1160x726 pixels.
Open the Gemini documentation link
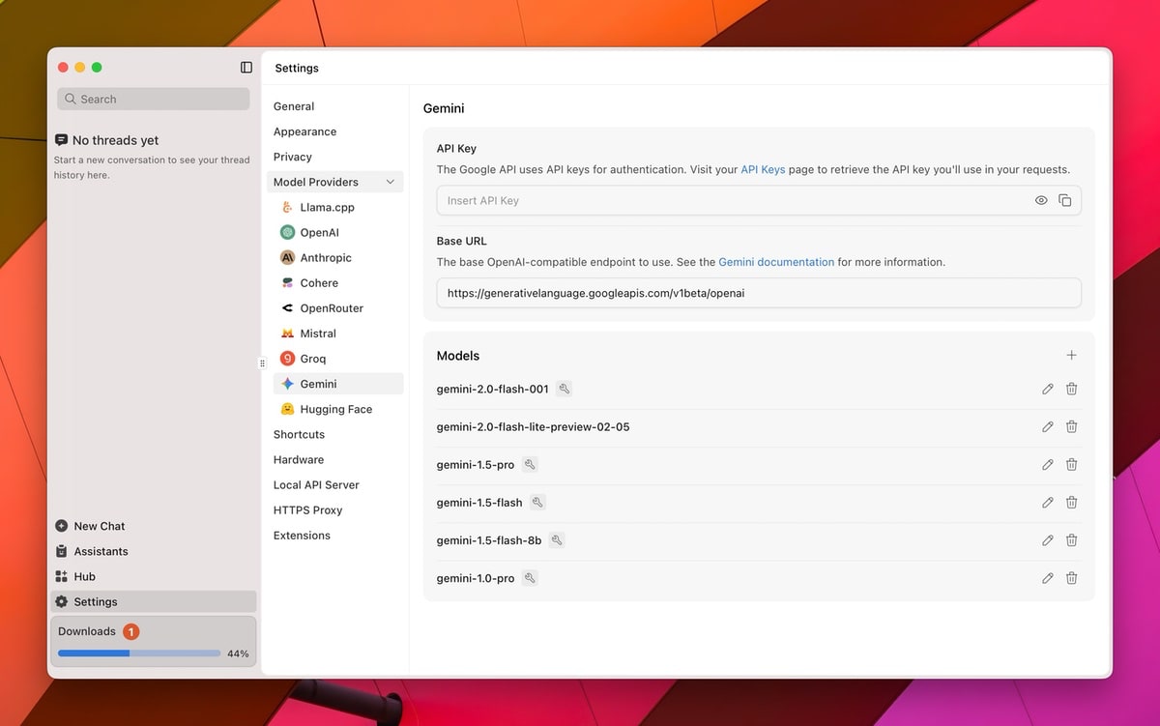[775, 262]
